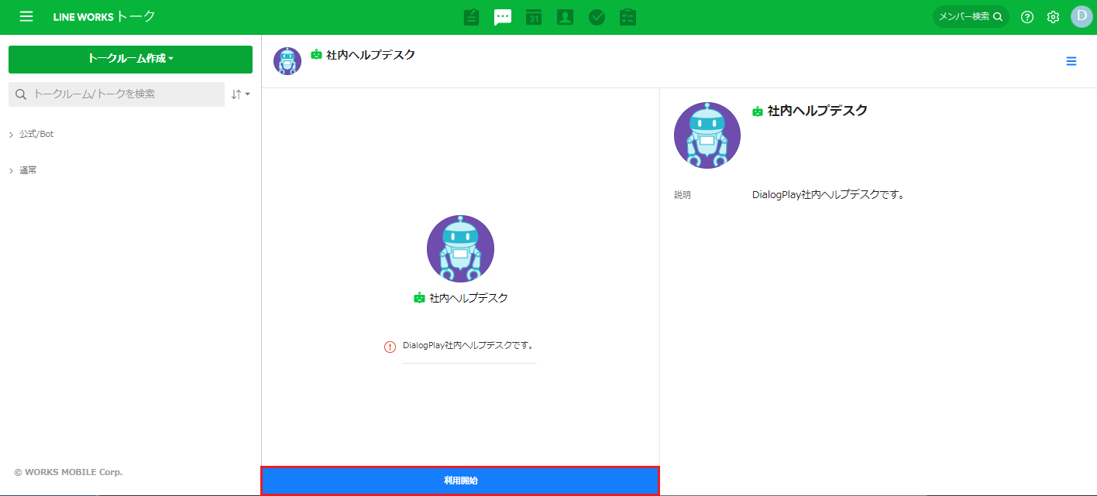Open the トークルーム作成 dropdown button
Viewport: 1097px width, 496px height.
pos(130,59)
